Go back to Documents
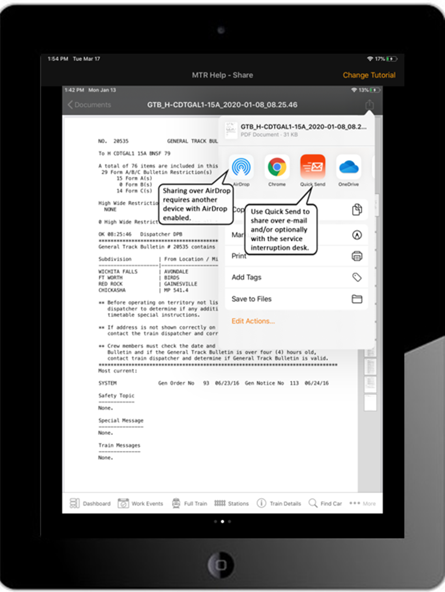The height and width of the screenshot is (592, 445). coord(90,105)
